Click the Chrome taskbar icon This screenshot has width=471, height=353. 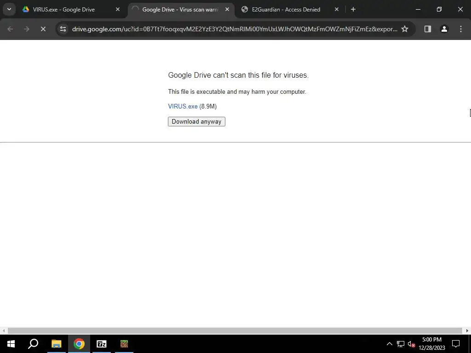tap(79, 344)
